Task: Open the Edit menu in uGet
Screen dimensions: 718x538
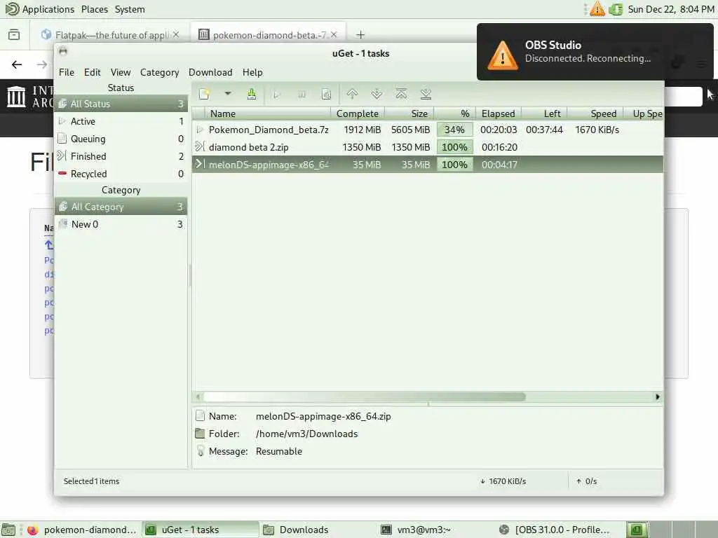Action: (x=92, y=72)
